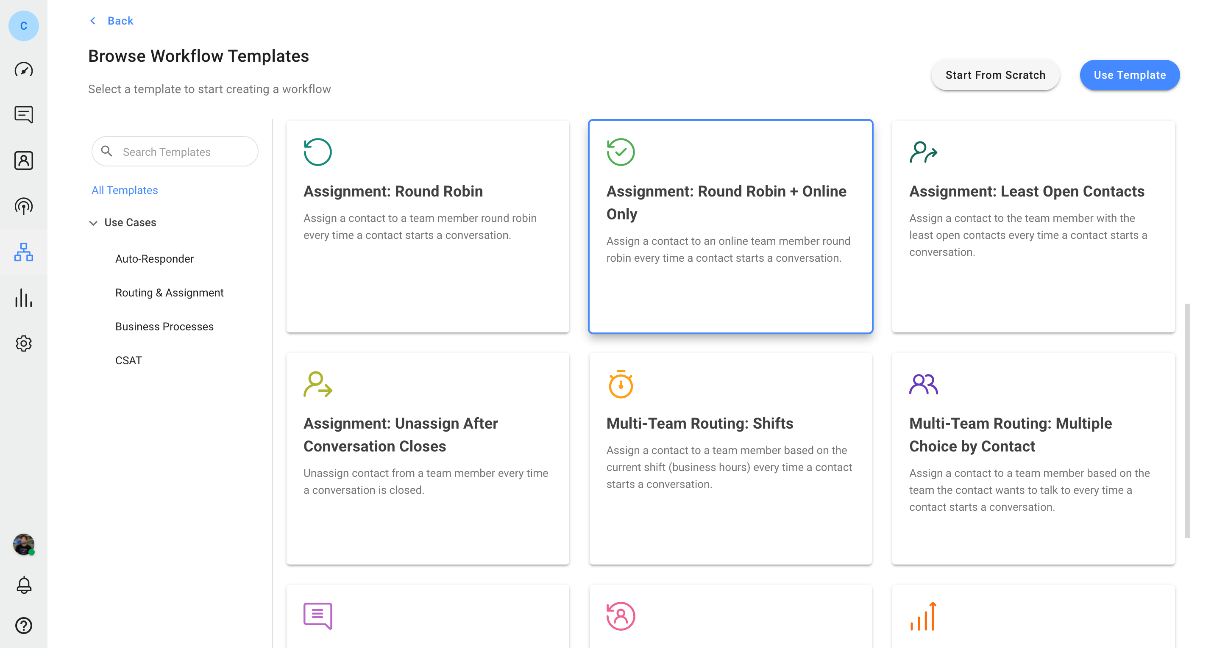
Task: Click the user profile avatar photo
Action: [24, 544]
